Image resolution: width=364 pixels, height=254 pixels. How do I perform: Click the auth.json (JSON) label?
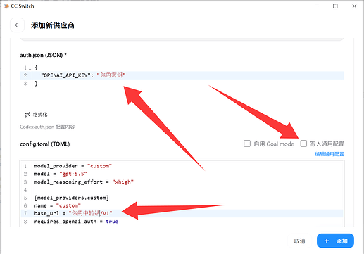coord(43,55)
